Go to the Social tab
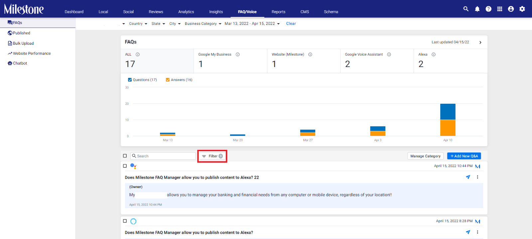This screenshot has height=239, width=532. pyautogui.click(x=128, y=12)
